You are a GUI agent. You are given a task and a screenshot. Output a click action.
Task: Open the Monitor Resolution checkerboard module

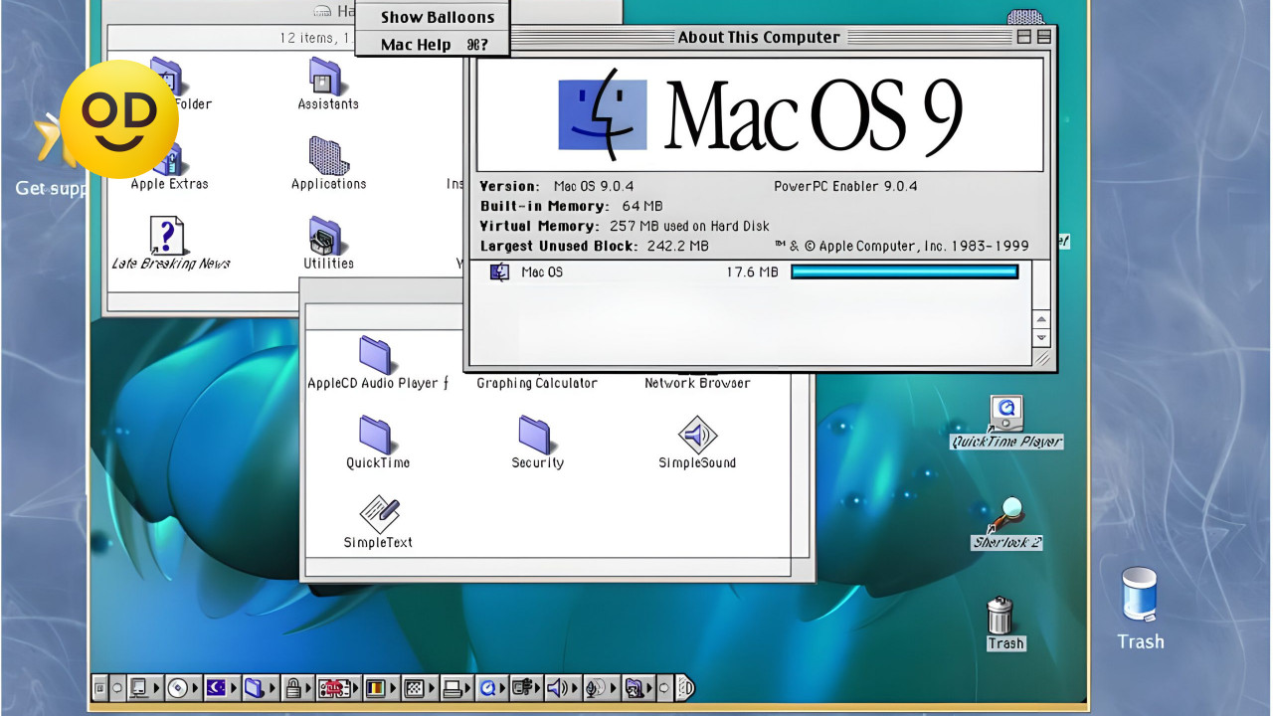coord(420,687)
